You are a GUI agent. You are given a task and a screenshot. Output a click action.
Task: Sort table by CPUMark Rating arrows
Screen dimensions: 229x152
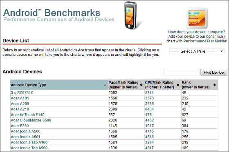click(178, 85)
